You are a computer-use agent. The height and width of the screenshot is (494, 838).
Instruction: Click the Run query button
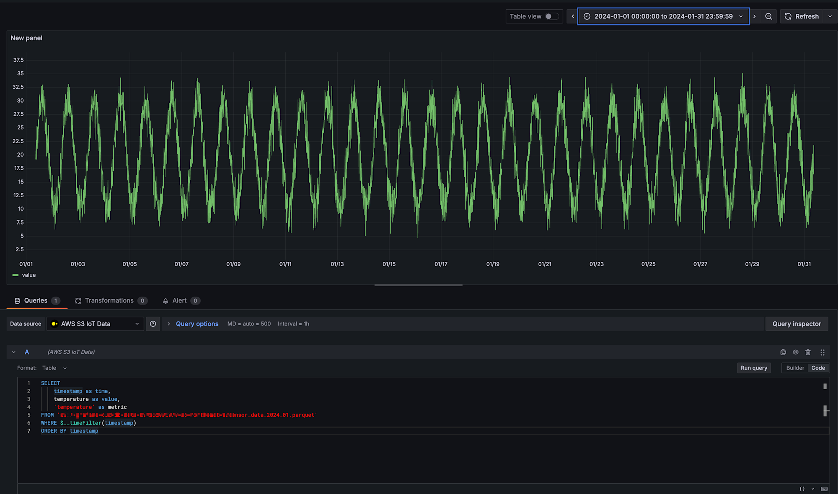[754, 368]
